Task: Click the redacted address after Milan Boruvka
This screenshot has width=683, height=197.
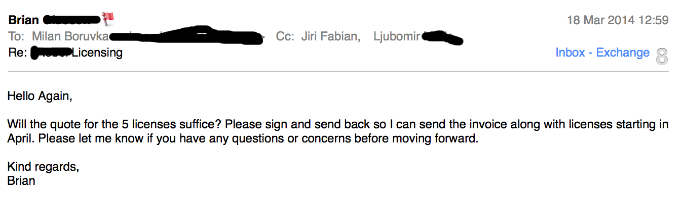Action: point(186,36)
